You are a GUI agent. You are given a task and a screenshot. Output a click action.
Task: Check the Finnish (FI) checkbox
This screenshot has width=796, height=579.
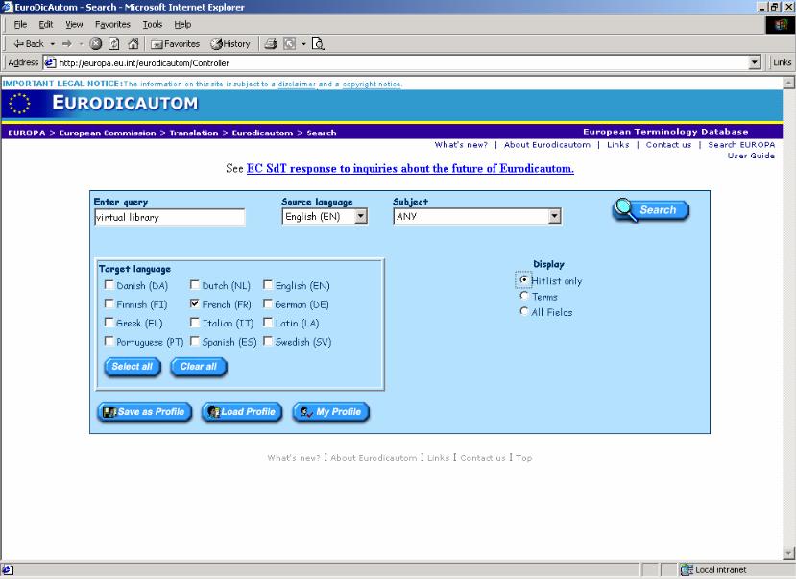(109, 303)
